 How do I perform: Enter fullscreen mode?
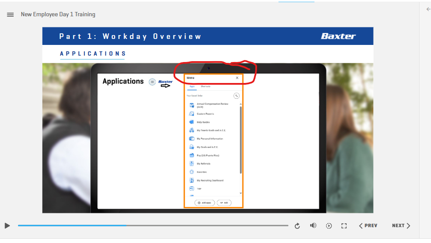[x=344, y=226]
